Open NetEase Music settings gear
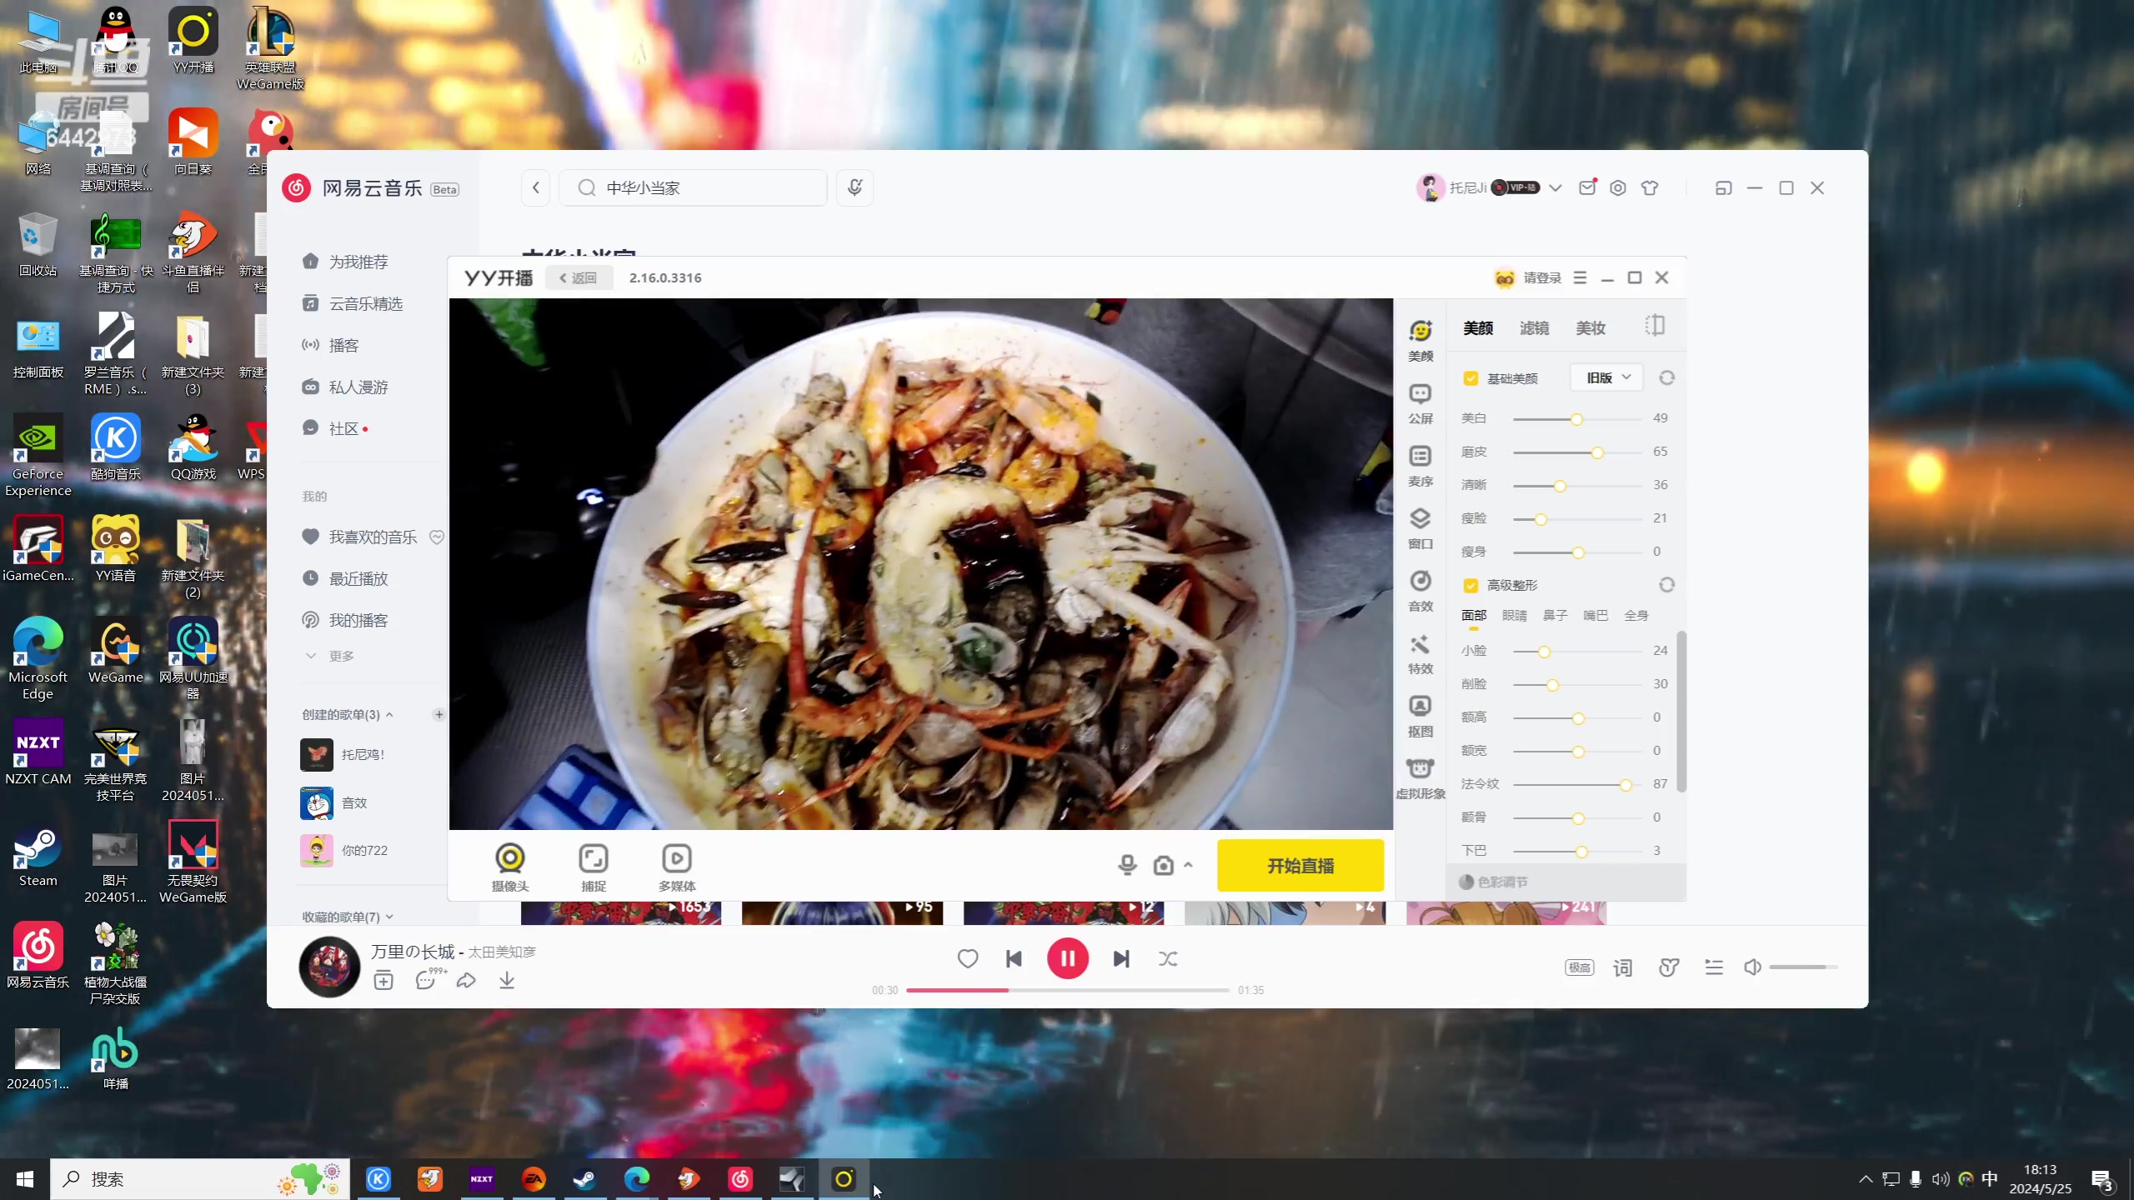2134x1200 pixels. 1618,188
